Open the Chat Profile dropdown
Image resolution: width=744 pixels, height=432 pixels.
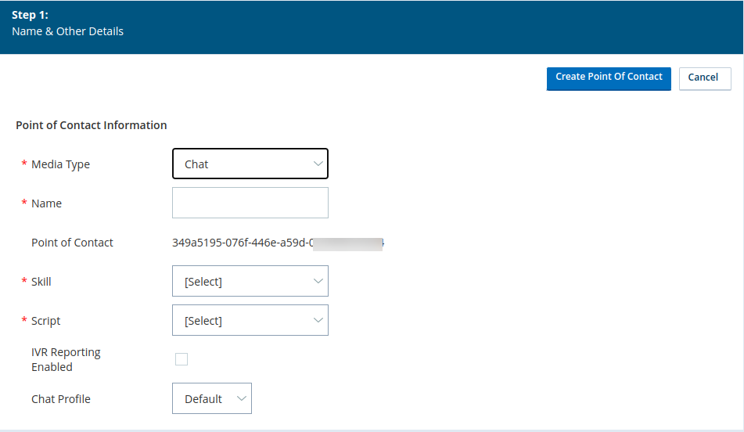[212, 398]
